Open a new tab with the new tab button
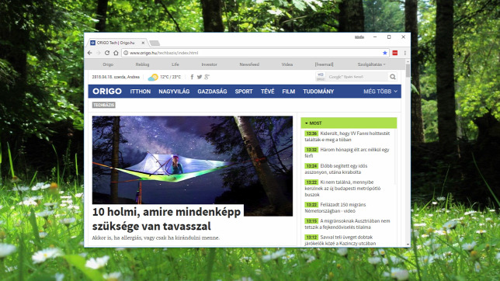The image size is (500, 281). pyautogui.click(x=155, y=43)
